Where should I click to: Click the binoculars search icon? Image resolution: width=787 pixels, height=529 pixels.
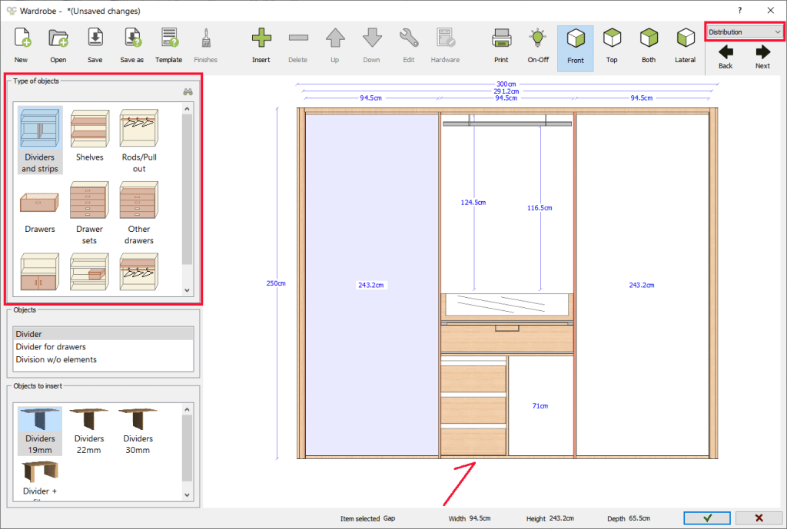tap(188, 92)
